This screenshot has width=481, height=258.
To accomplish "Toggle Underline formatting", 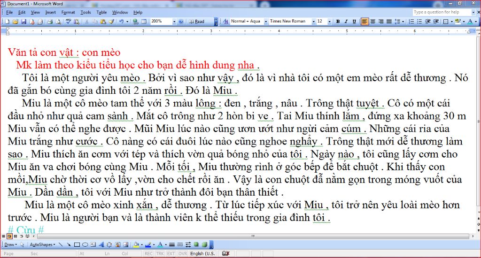I will pos(354,22).
